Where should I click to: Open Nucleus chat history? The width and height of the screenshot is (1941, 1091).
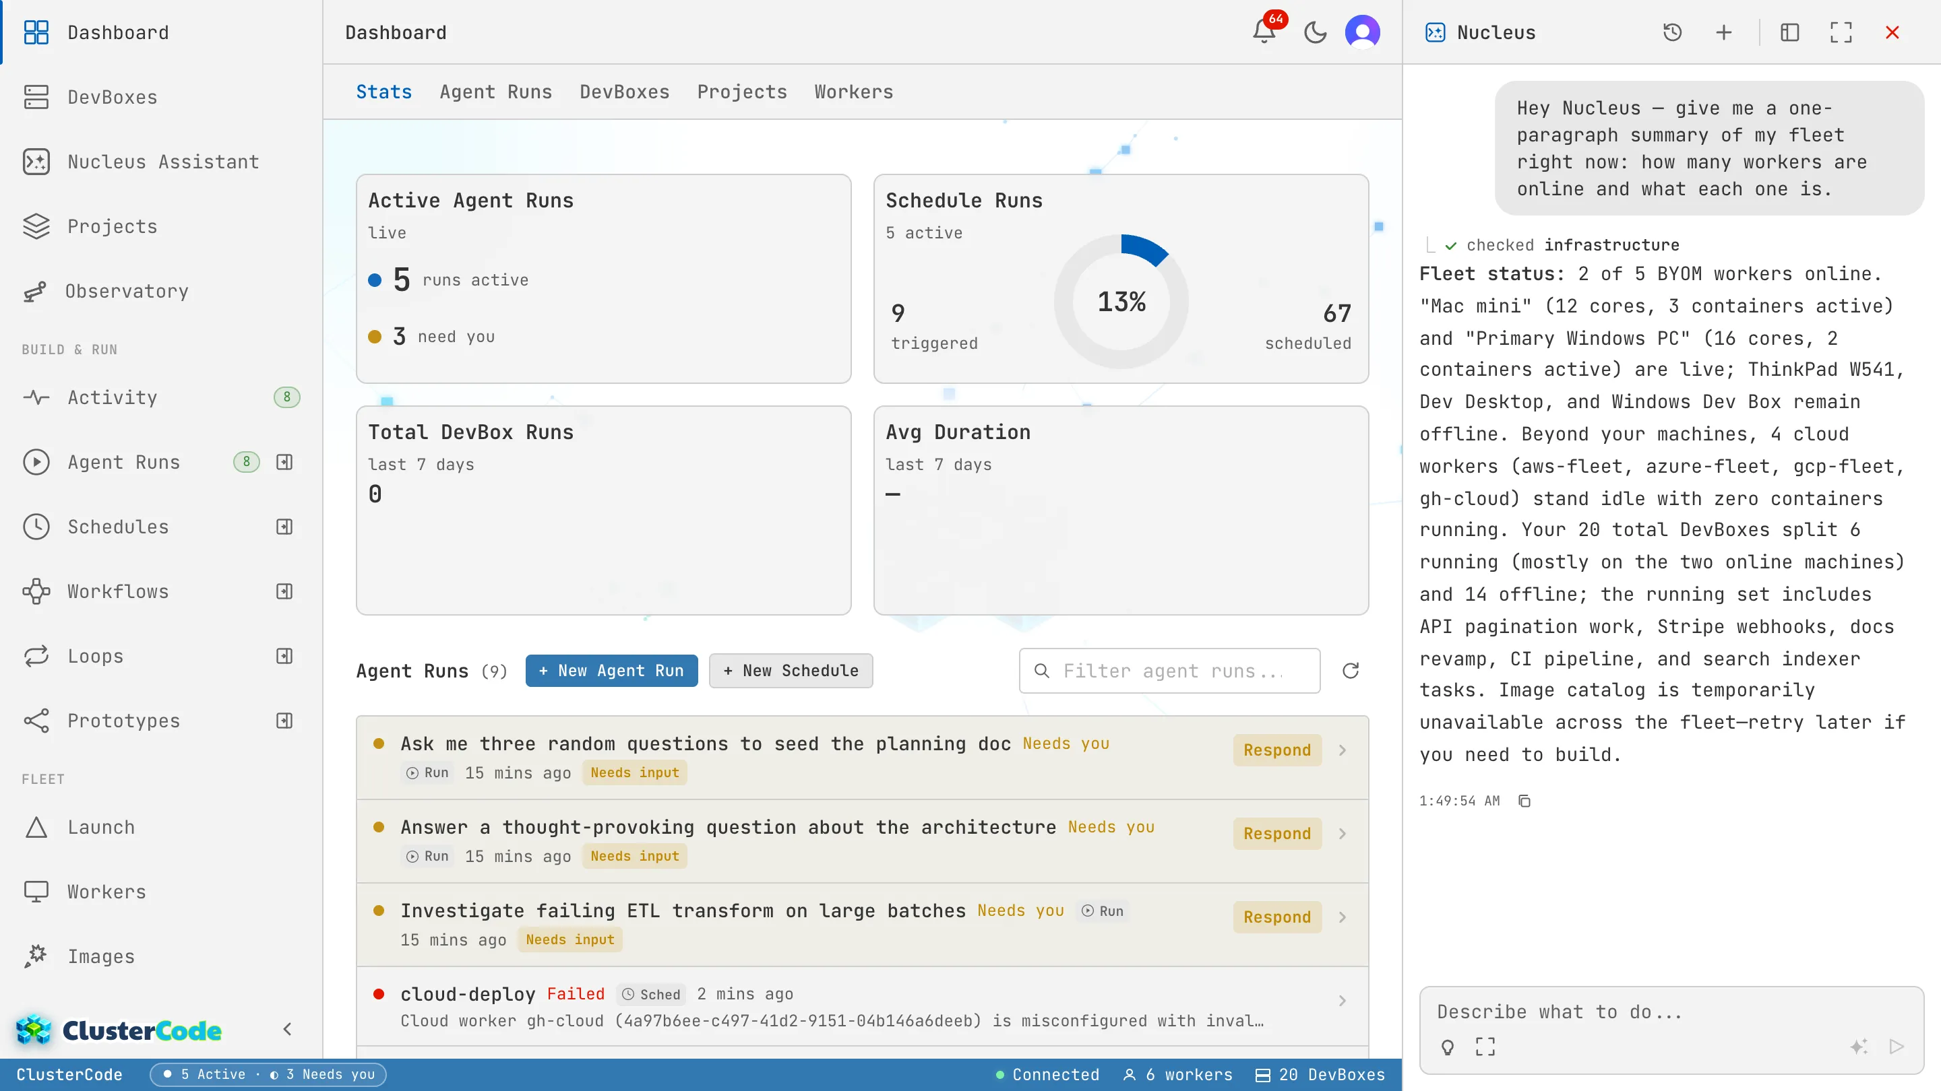[1672, 32]
